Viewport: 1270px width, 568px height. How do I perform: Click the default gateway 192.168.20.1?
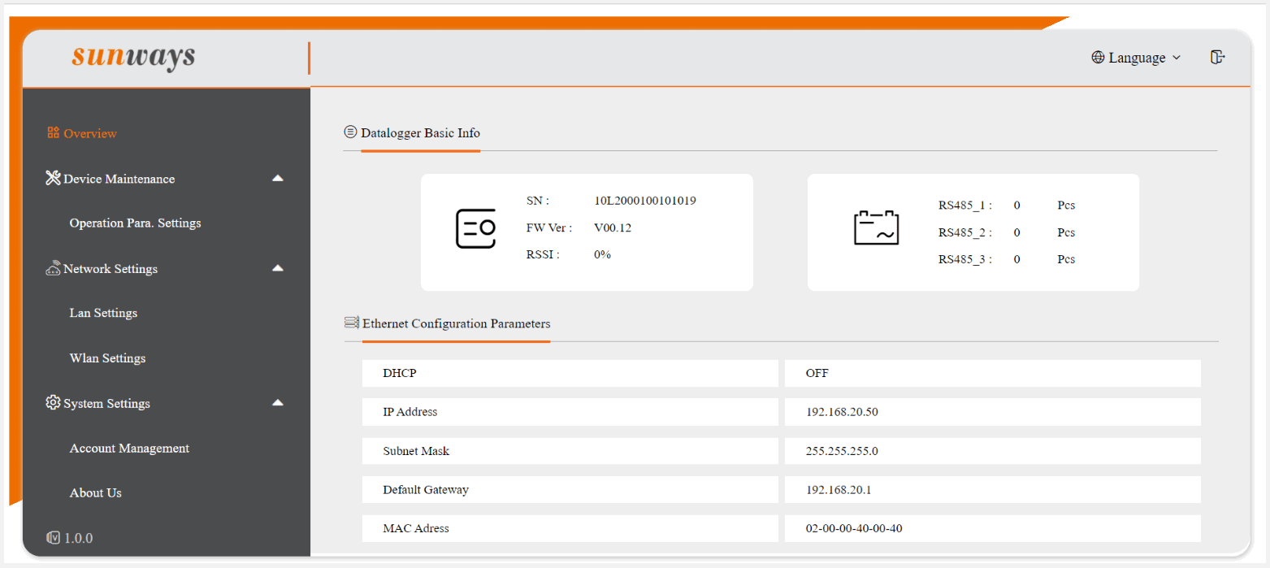click(x=839, y=490)
